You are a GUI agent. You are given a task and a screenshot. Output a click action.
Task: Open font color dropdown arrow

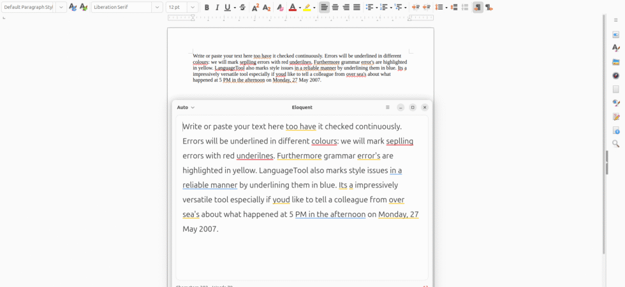300,7
